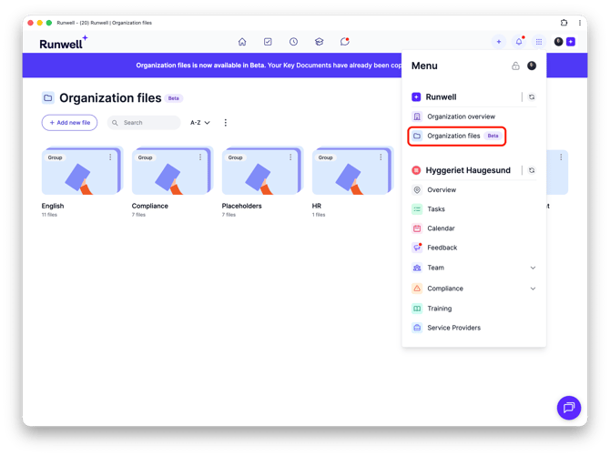Click the Search files input field

[144, 123]
